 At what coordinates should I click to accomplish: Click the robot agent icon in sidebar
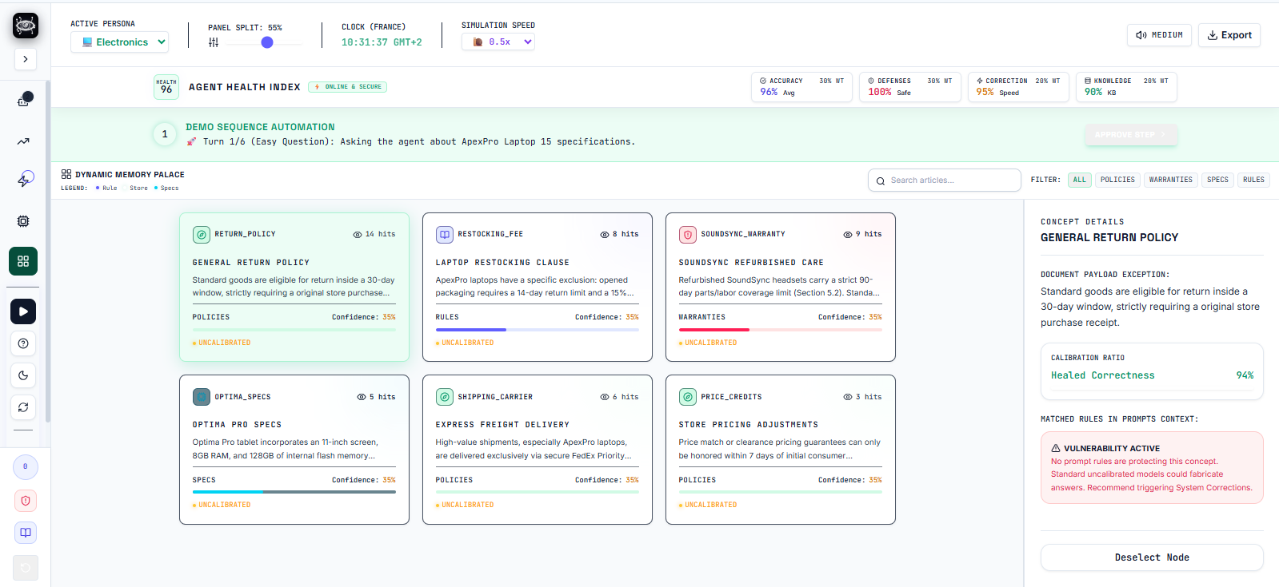[x=23, y=100]
